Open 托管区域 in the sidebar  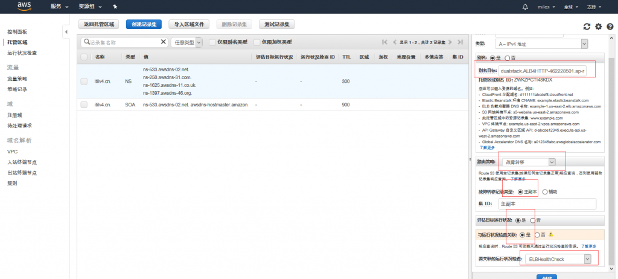(18, 42)
